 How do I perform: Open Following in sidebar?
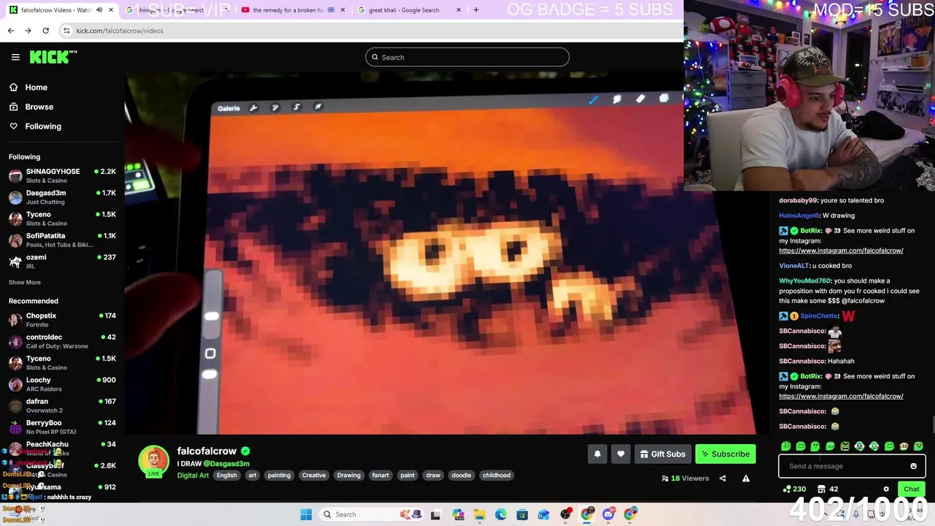[x=43, y=126]
